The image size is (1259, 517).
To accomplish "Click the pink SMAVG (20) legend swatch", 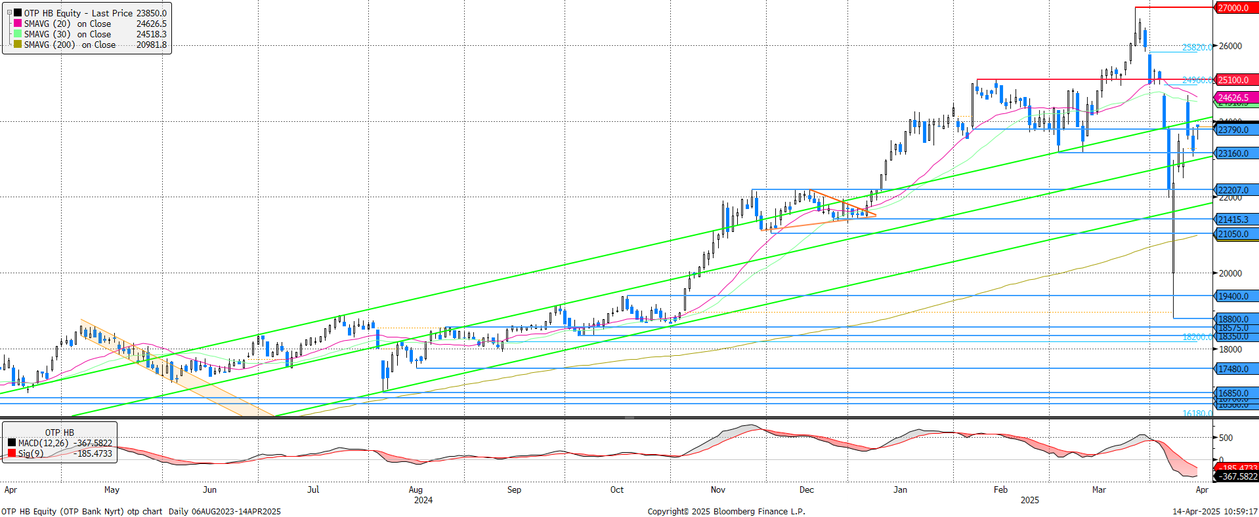I will [18, 24].
